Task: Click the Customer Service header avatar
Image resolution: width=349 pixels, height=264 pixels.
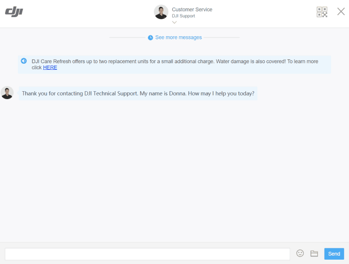Action: point(161,12)
